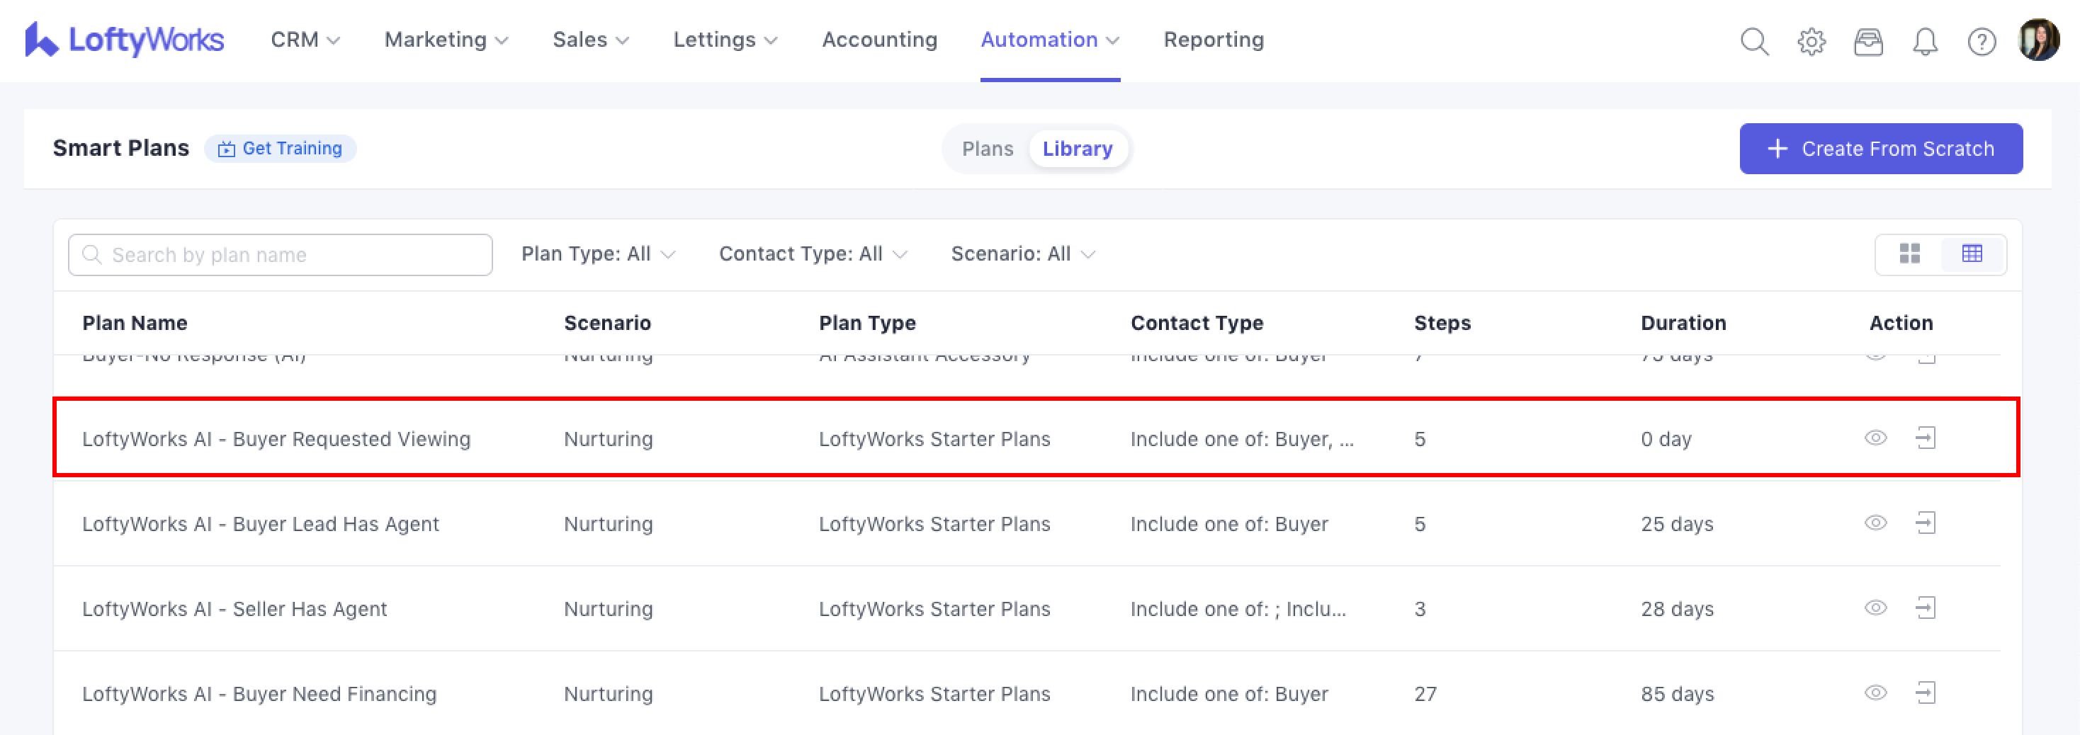Open the notifications bell
The width and height of the screenshot is (2080, 735).
[x=1925, y=41]
